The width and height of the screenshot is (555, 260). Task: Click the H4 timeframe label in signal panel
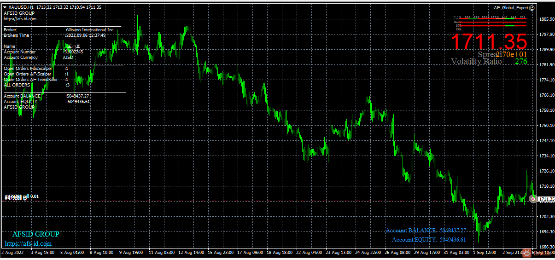click(x=514, y=17)
